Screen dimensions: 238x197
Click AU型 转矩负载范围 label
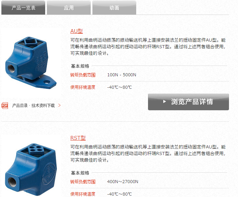pyautogui.click(x=83, y=75)
